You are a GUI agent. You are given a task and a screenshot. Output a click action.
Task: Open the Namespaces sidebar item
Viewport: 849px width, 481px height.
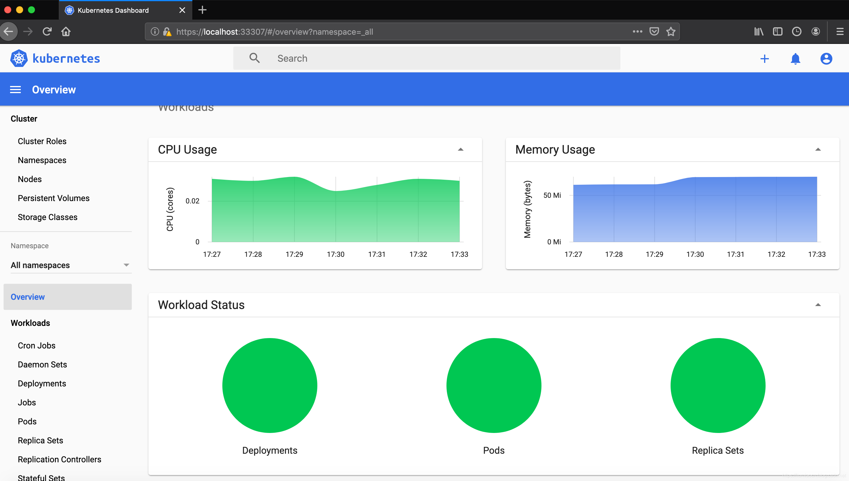[x=41, y=160]
